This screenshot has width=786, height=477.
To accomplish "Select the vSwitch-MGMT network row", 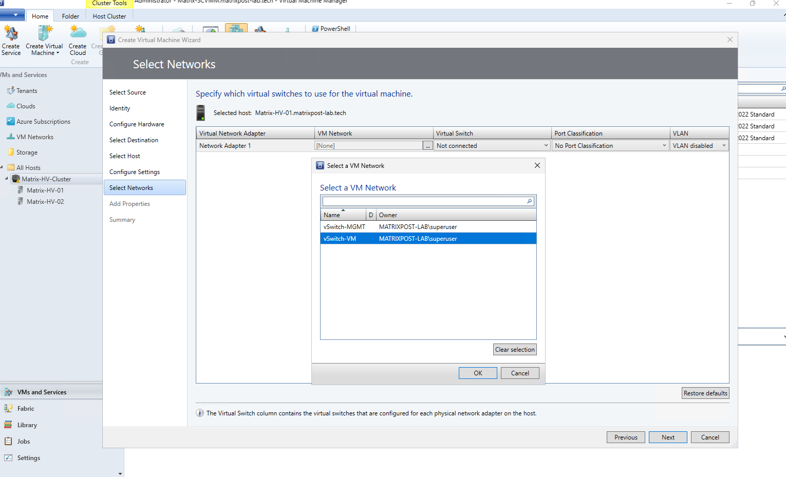I will point(428,227).
